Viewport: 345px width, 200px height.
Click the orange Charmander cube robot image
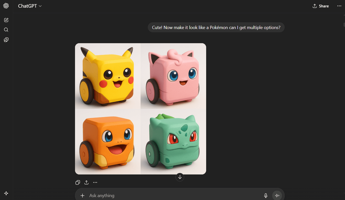[108, 142]
